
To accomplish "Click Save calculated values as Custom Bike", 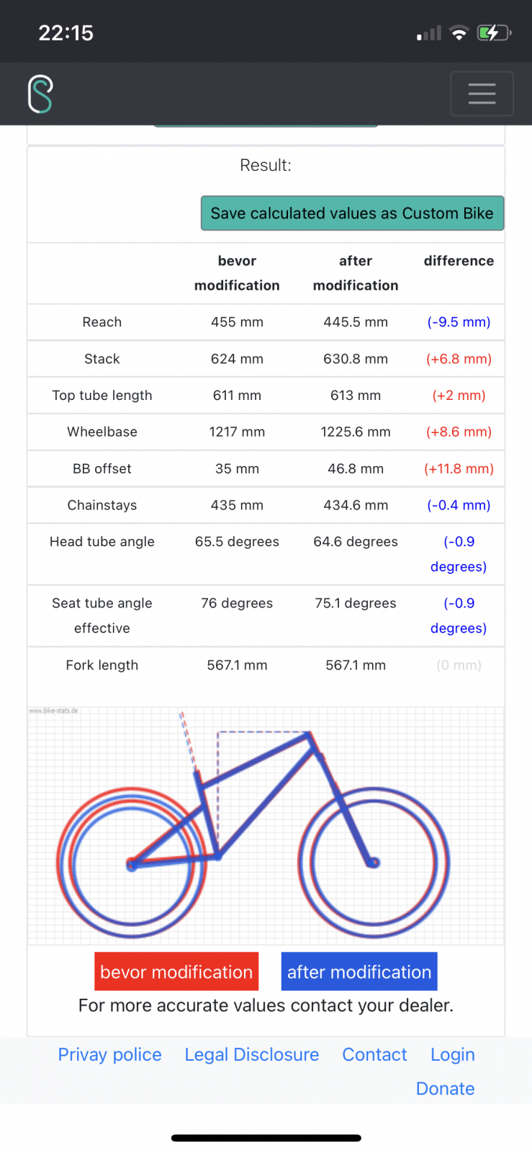I will [x=352, y=213].
